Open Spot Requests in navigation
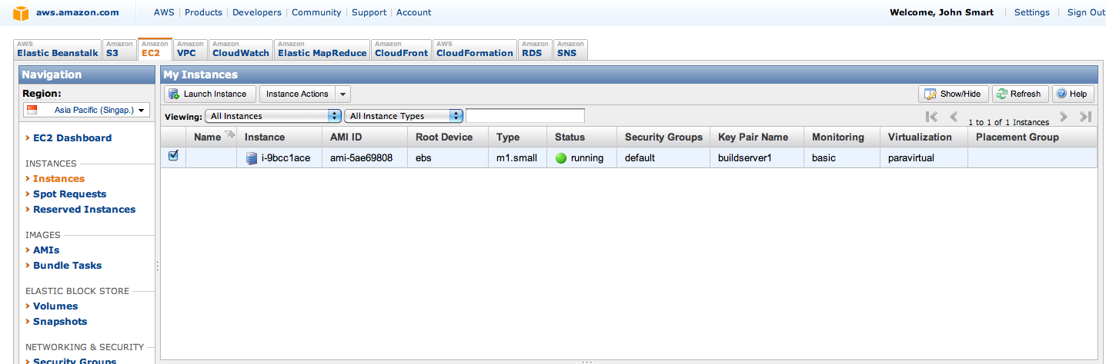1106x364 pixels. click(x=69, y=194)
